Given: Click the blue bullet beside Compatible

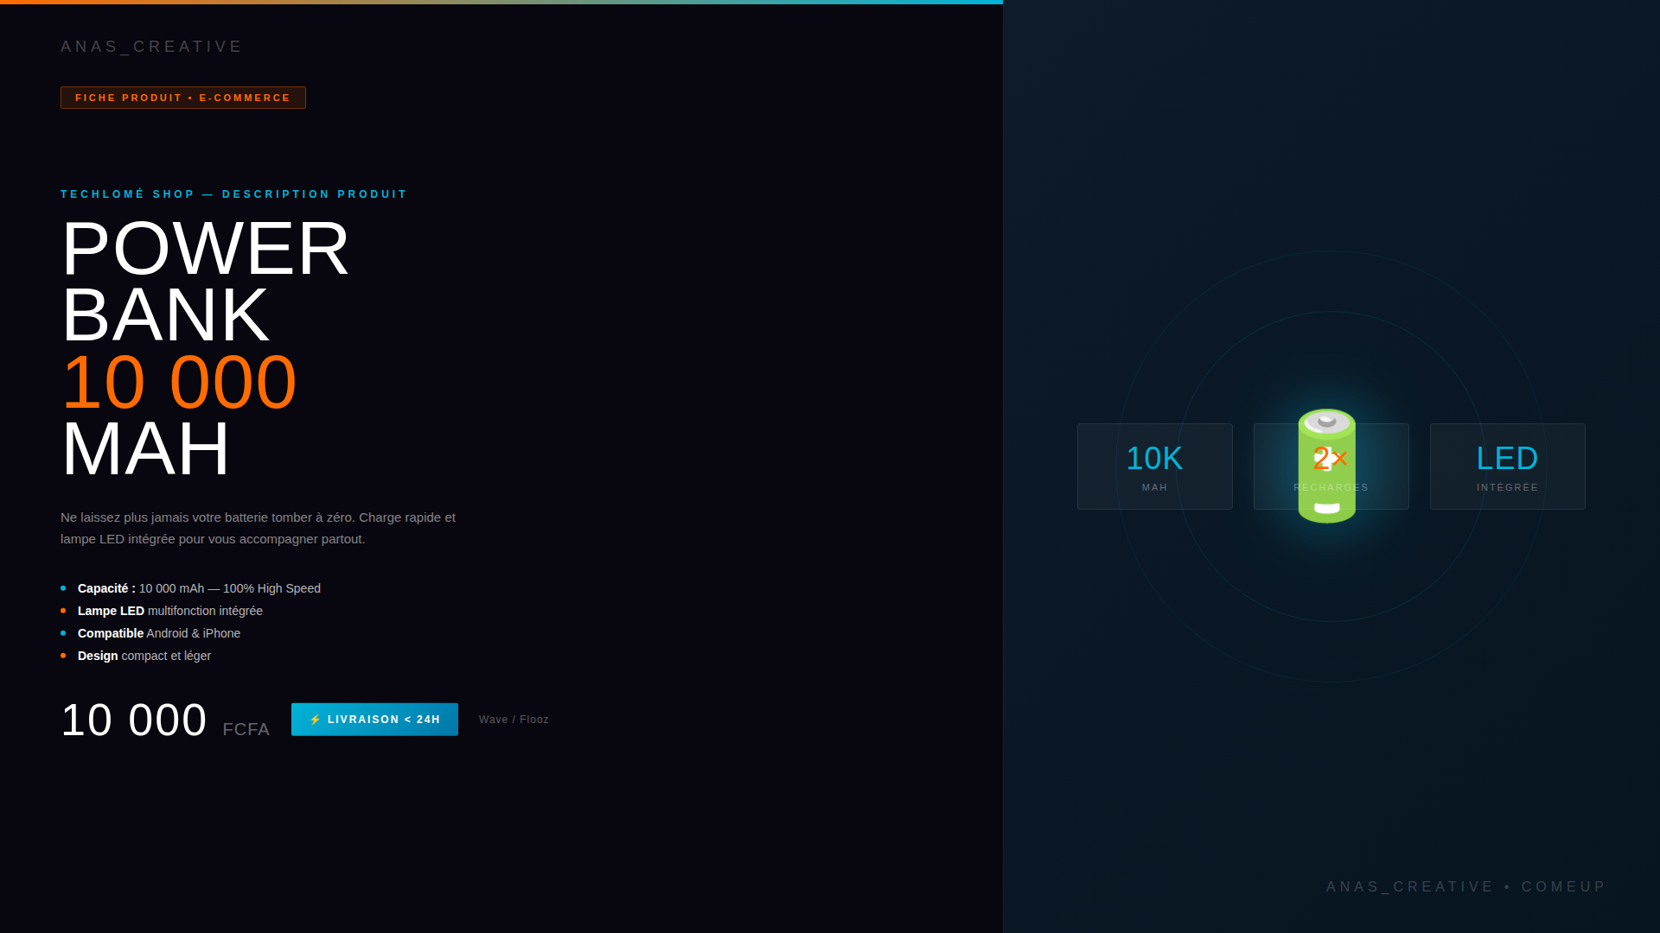Looking at the screenshot, I should tap(63, 633).
